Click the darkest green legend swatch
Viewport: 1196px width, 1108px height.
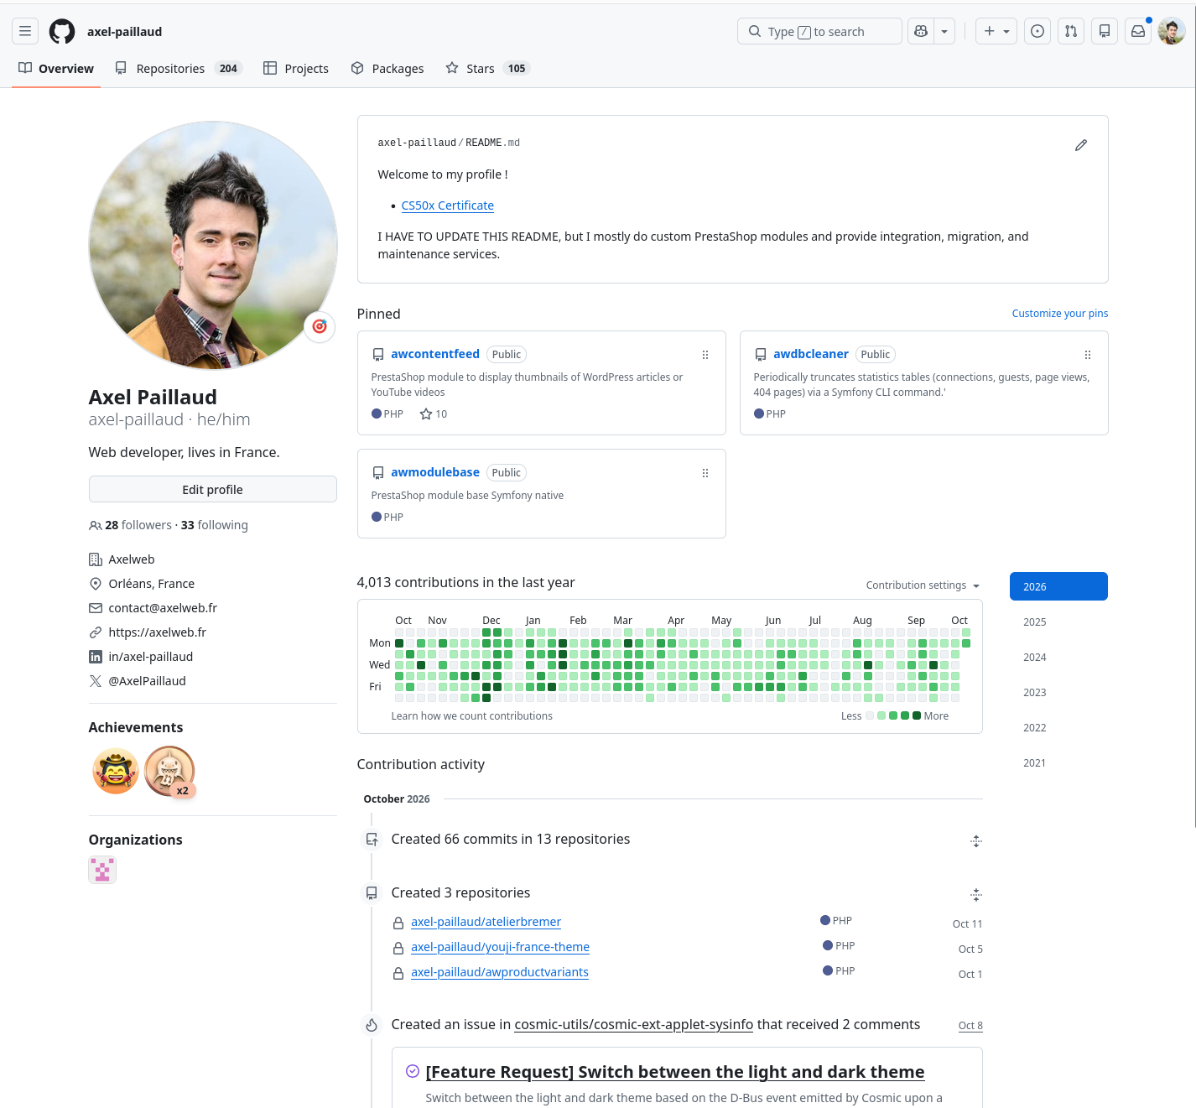[x=917, y=715]
